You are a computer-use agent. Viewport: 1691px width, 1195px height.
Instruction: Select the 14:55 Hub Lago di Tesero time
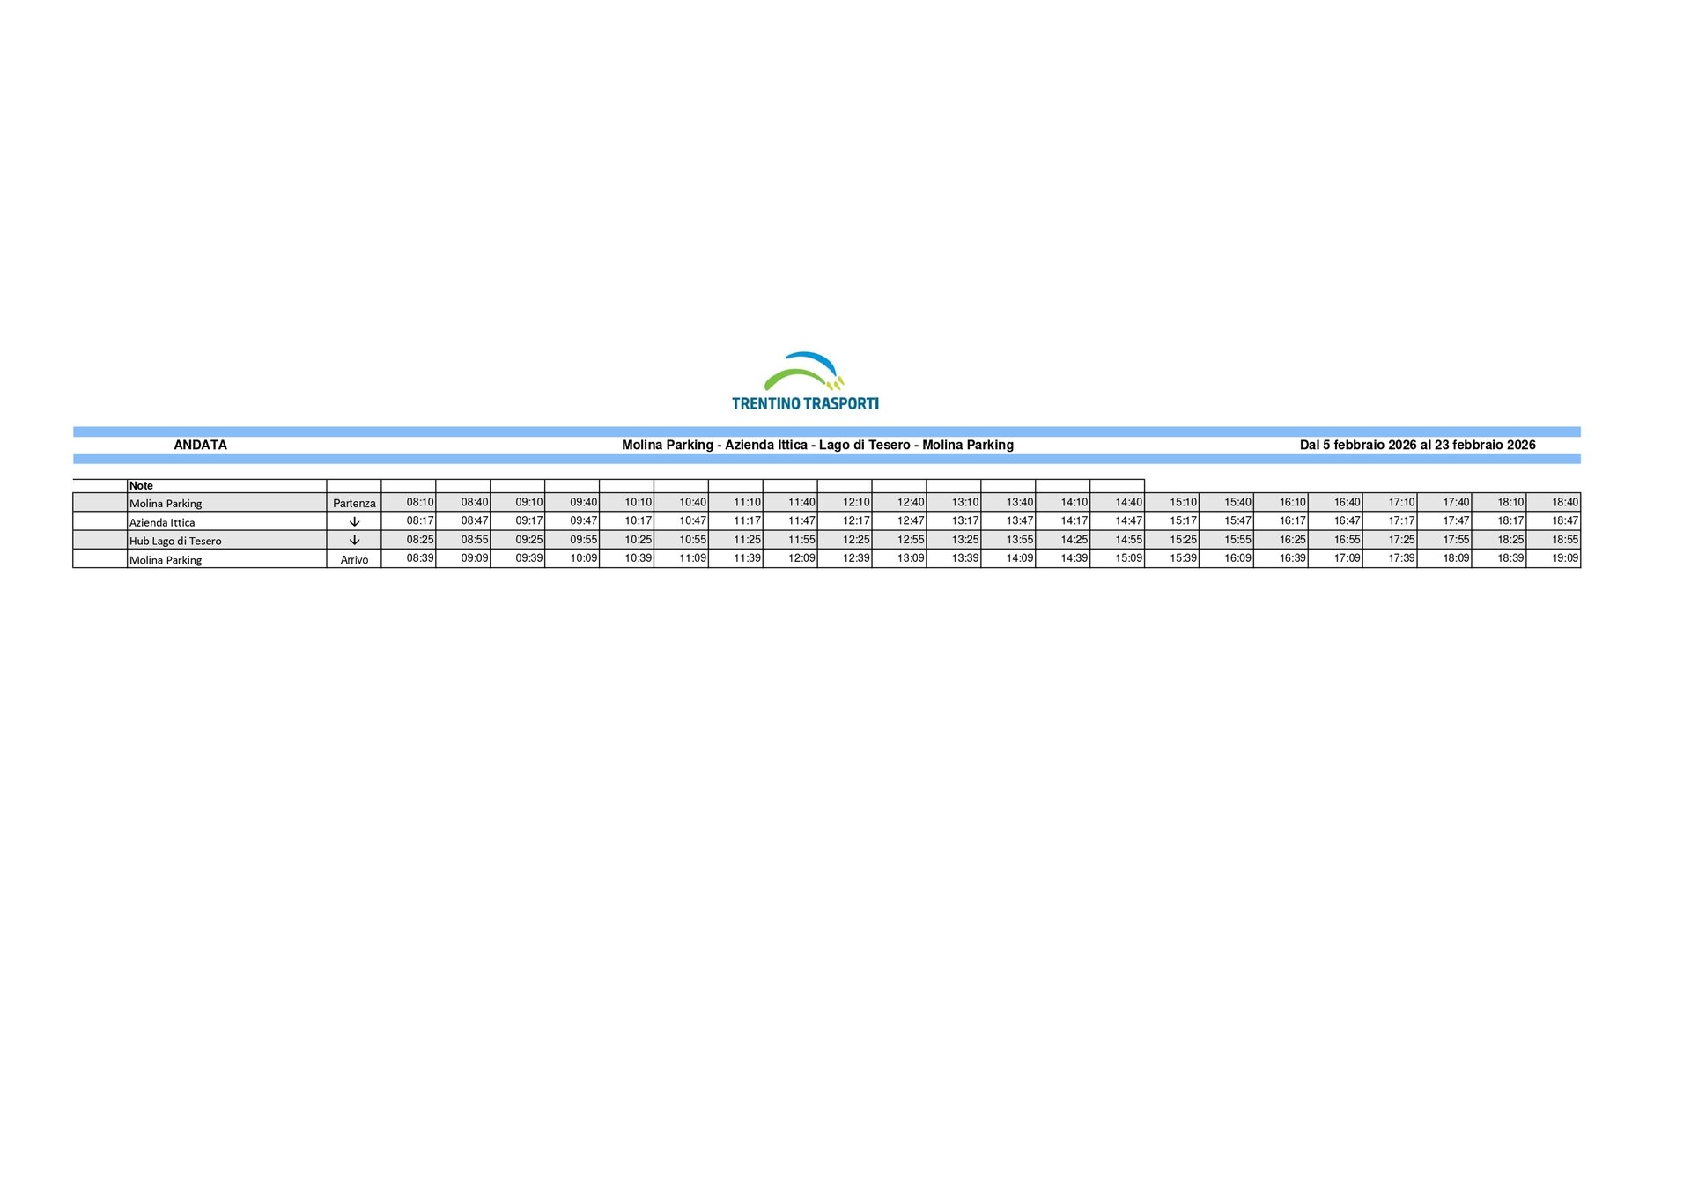(x=1128, y=539)
